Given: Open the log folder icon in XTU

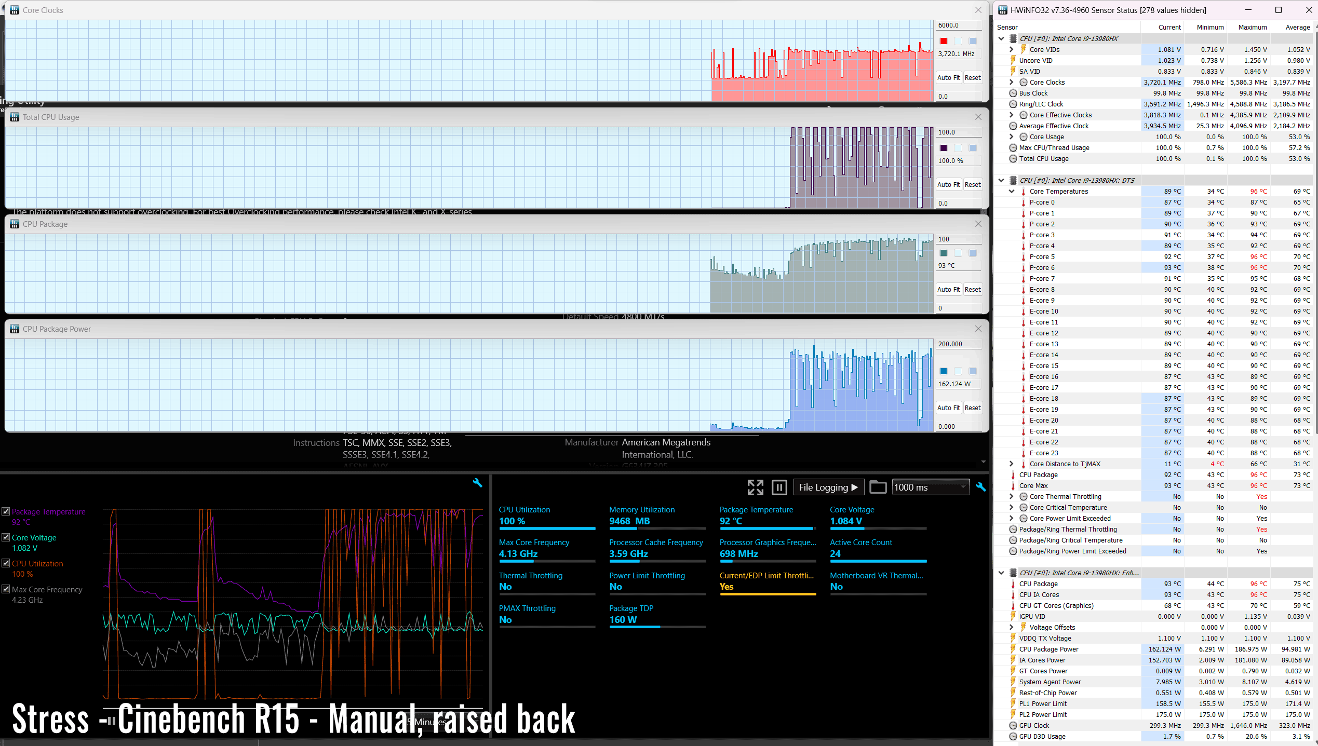Looking at the screenshot, I should [x=878, y=487].
